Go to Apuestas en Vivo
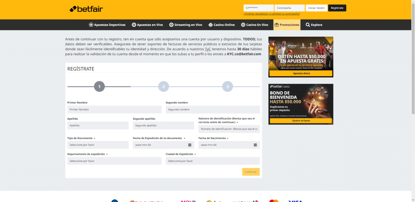Viewport: 415px width, 202px height. (148, 25)
